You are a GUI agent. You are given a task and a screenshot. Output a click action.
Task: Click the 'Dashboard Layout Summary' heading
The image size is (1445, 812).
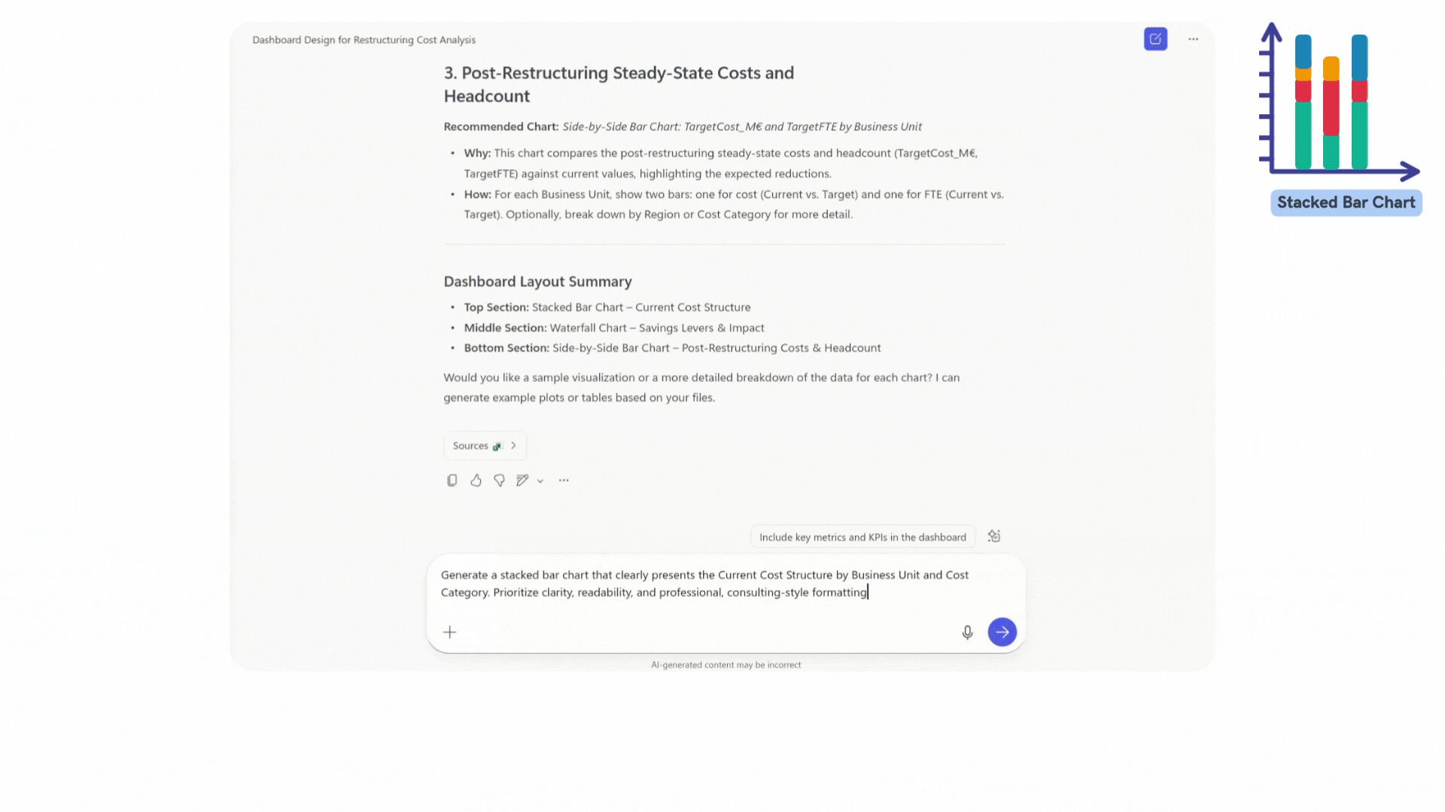pyautogui.click(x=537, y=282)
